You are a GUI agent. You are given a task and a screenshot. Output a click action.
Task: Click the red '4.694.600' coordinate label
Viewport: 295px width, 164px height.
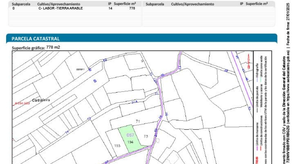coord(22,103)
